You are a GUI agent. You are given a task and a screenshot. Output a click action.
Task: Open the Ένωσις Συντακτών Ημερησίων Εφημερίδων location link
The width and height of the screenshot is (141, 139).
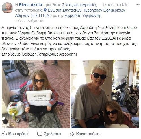coord(86,10)
